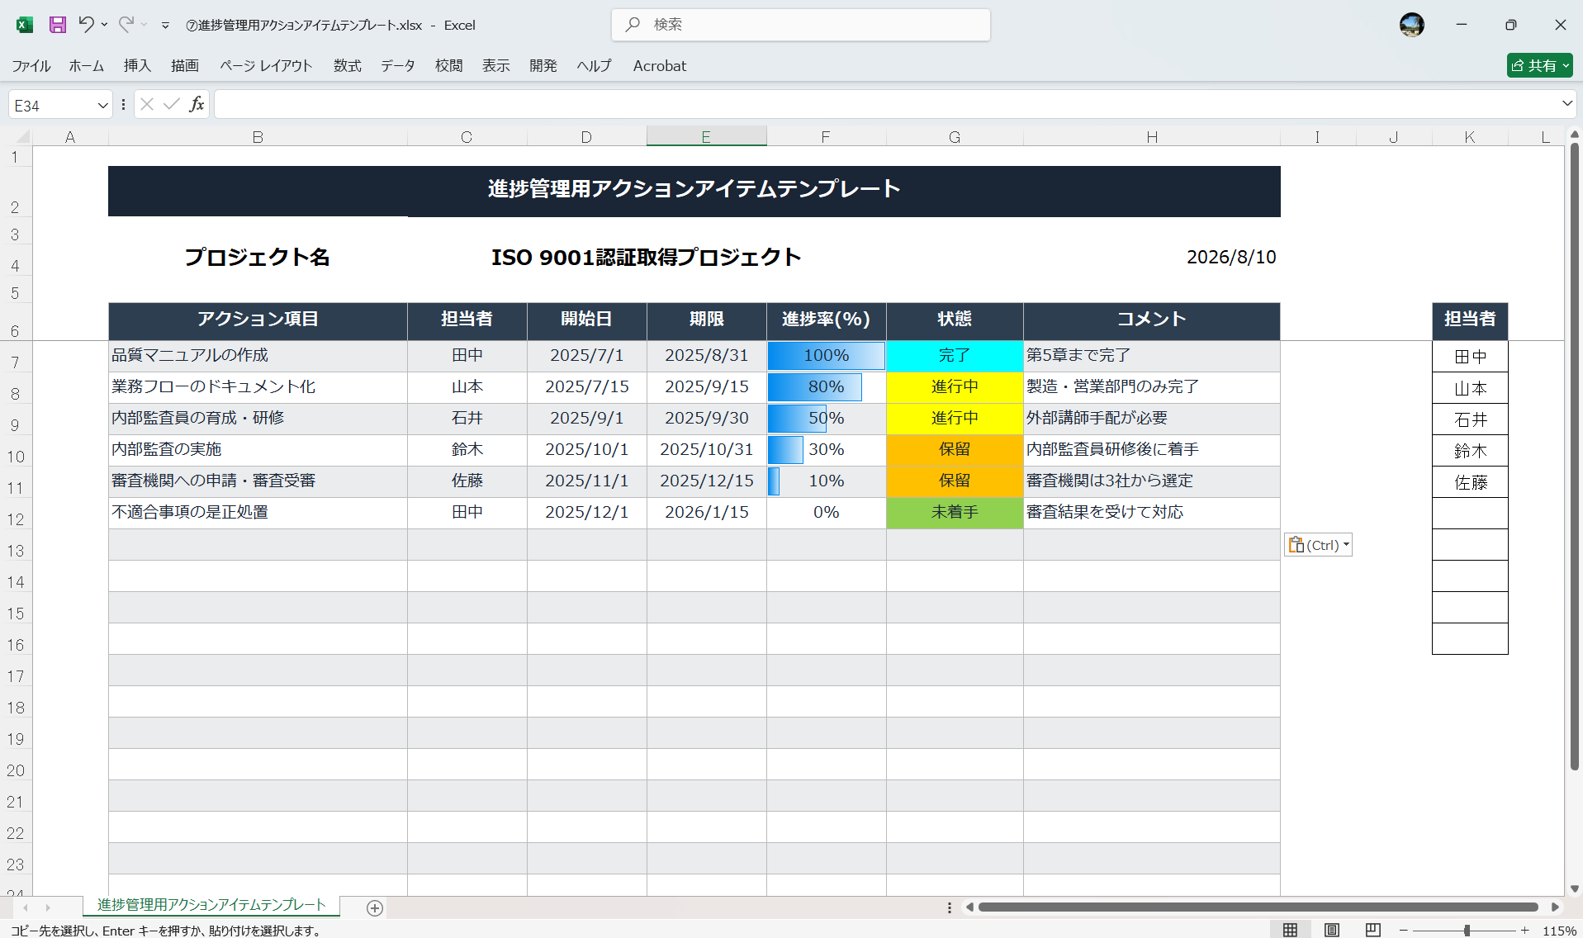The width and height of the screenshot is (1583, 938).
Task: Open the Undo history dropdown arrow
Action: point(104,25)
